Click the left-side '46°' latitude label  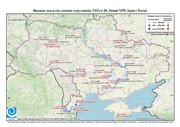click(9, 98)
